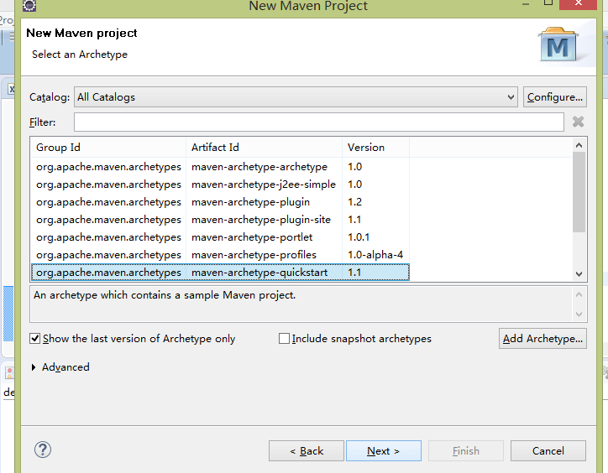Click the archetype description text area
This screenshot has height=473, width=608.
(x=301, y=304)
